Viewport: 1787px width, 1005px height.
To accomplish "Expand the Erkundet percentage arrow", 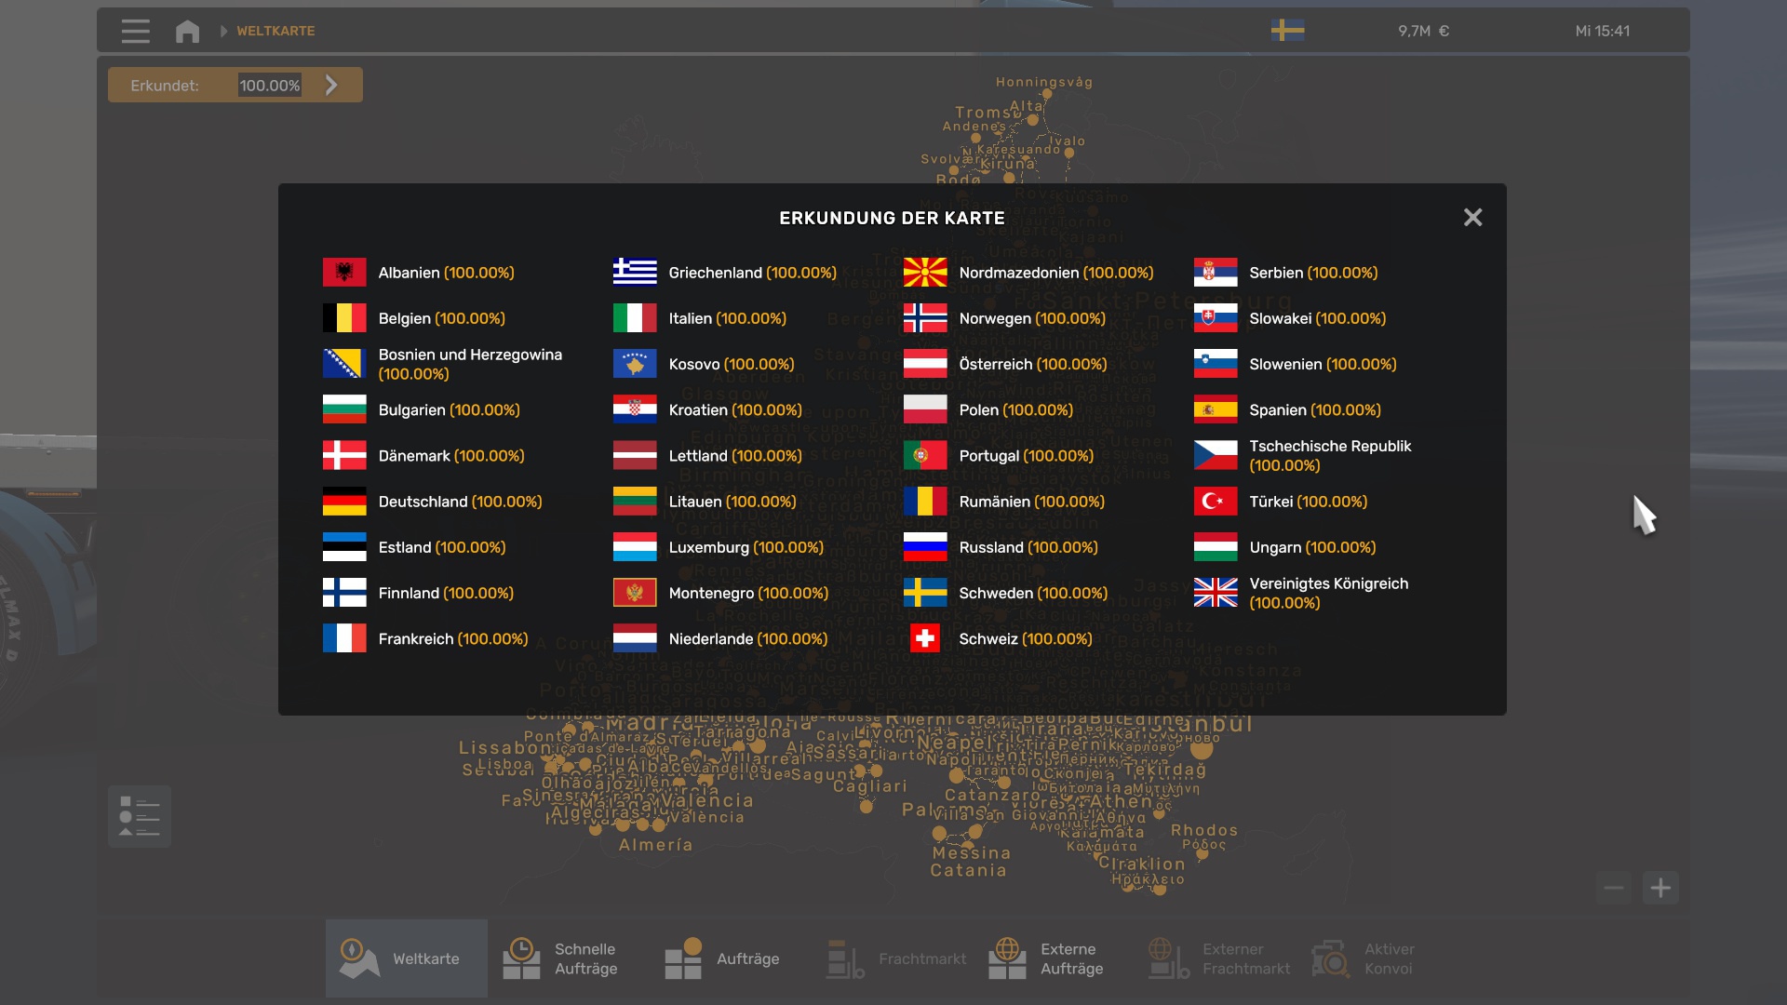I will coord(331,85).
